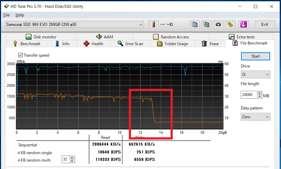Screen dimensions: 281x169
Task: Minimize the HD Tune Pro window
Action: [240, 6]
